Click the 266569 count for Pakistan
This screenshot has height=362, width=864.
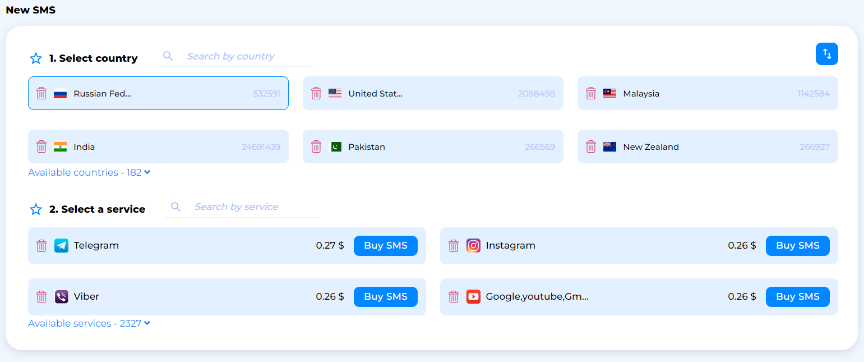click(x=540, y=147)
